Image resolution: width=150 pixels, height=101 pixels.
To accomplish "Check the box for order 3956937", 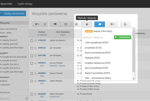I will 32,81.
